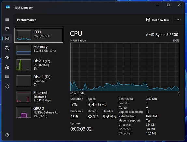Click the Performance page heading
The height and width of the screenshot is (142, 187).
27,20
